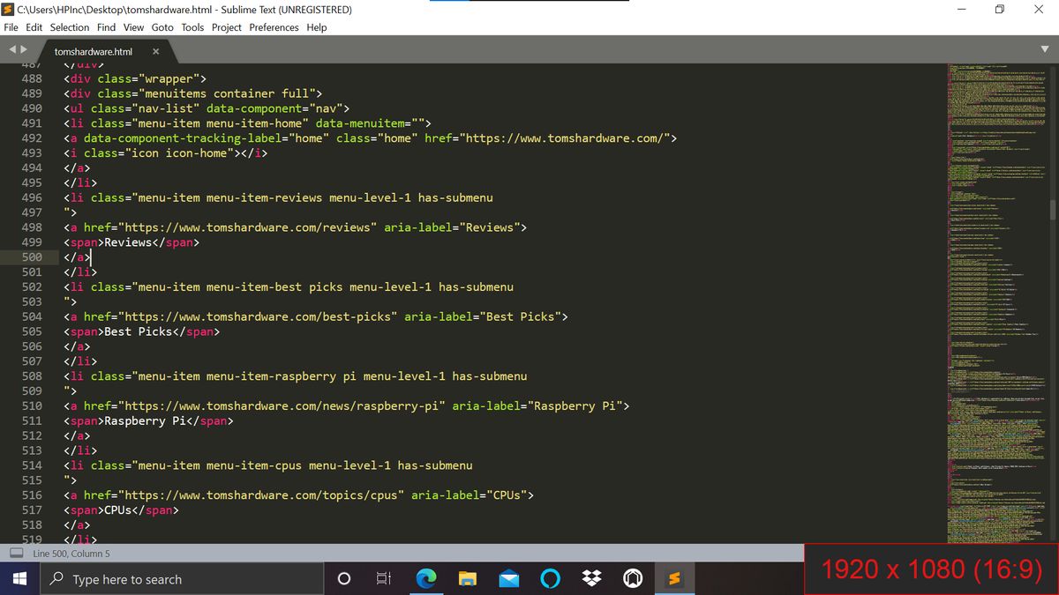Open the tab list dropdown arrow

tap(1045, 48)
